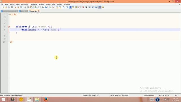
Task: Switch to the first html document tab
Action: tap(9, 11)
